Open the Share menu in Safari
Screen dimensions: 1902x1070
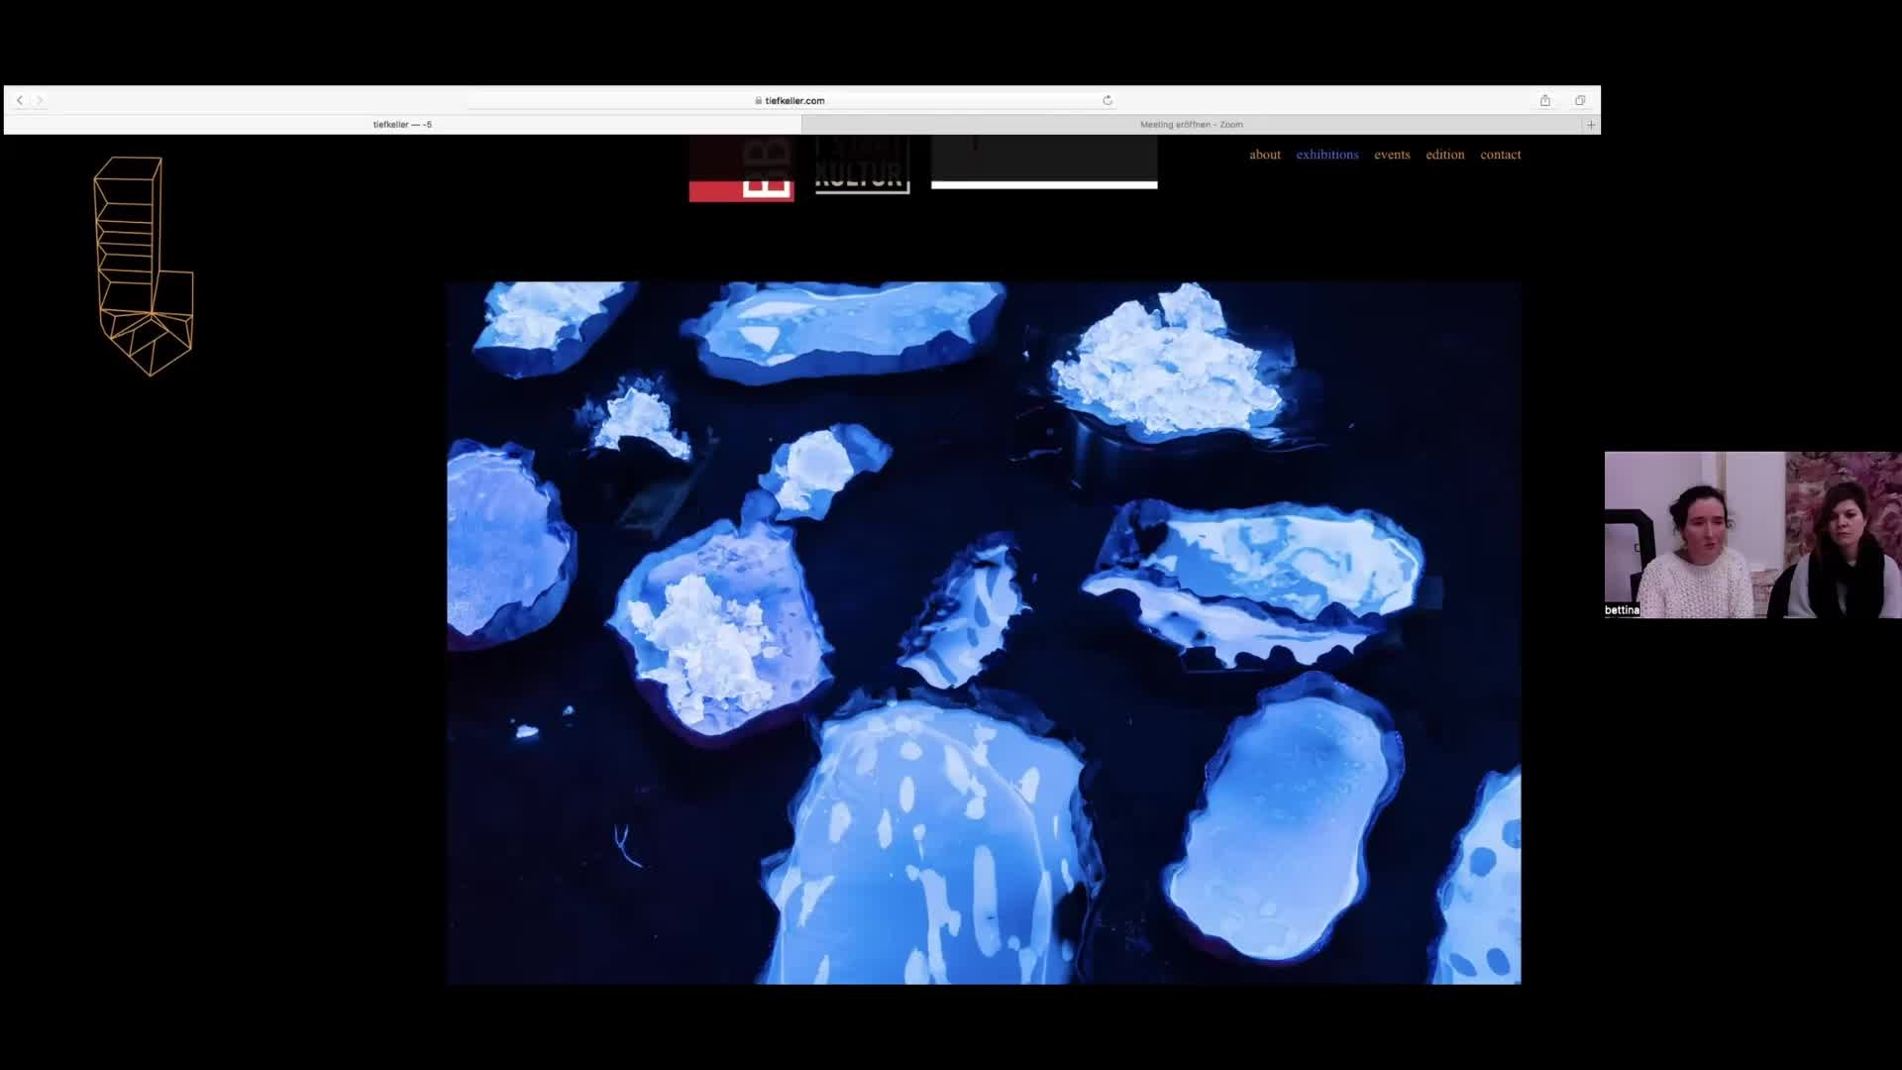click(x=1544, y=100)
